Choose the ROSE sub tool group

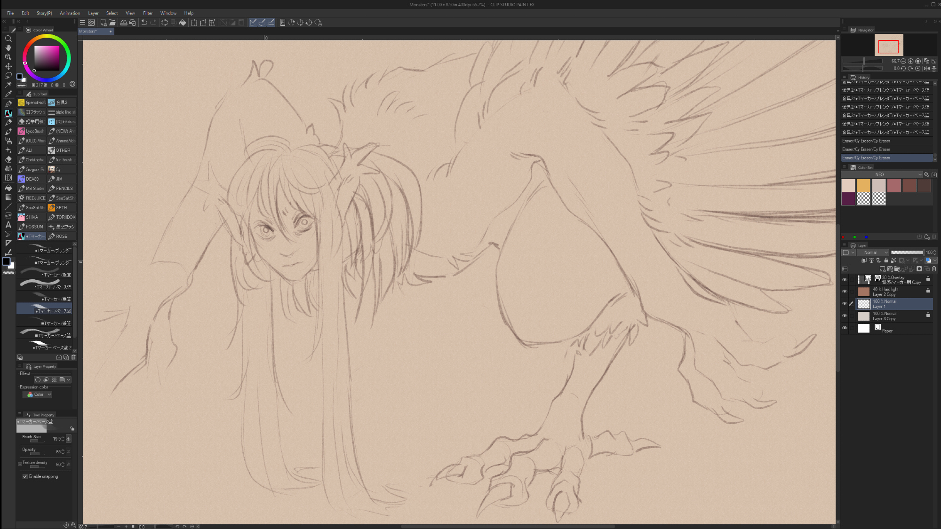pyautogui.click(x=62, y=237)
